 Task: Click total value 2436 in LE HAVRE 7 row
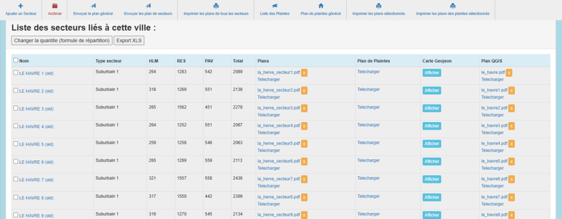[238, 178]
